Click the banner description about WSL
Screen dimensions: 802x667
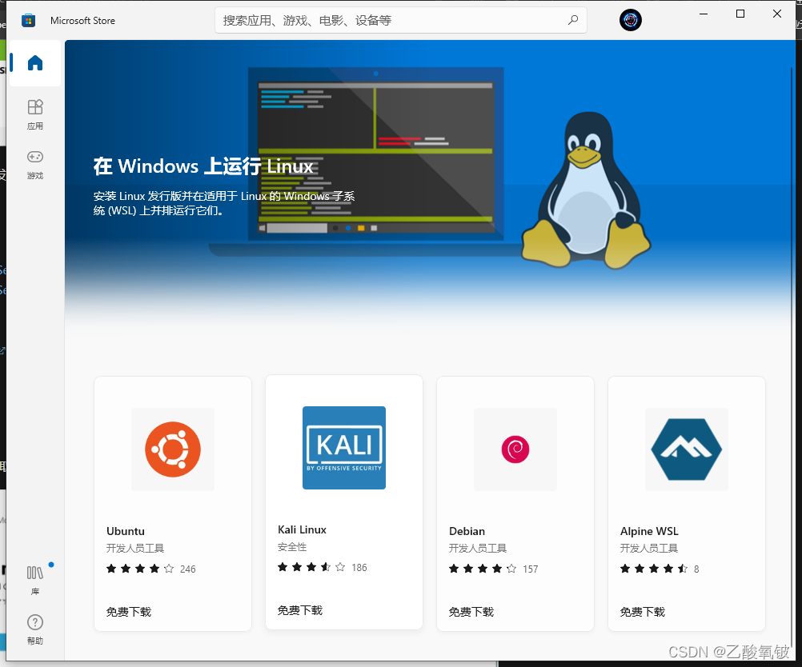tap(224, 203)
